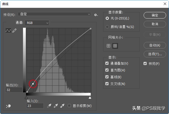Choose the detailed 10% grid icon
This screenshot has width=169, height=114.
tap(115, 46)
